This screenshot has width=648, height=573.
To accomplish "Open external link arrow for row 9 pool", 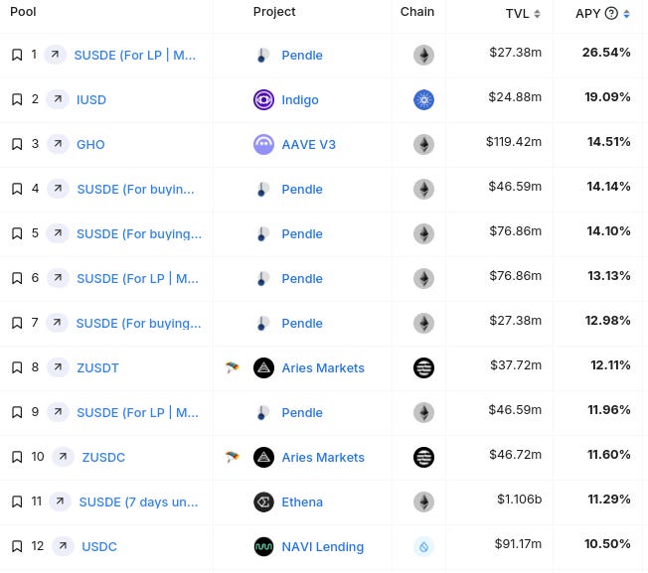I will 58,412.
